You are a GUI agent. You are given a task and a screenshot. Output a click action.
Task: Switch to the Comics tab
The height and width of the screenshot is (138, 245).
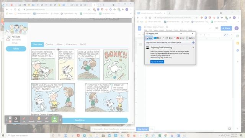[49, 44]
